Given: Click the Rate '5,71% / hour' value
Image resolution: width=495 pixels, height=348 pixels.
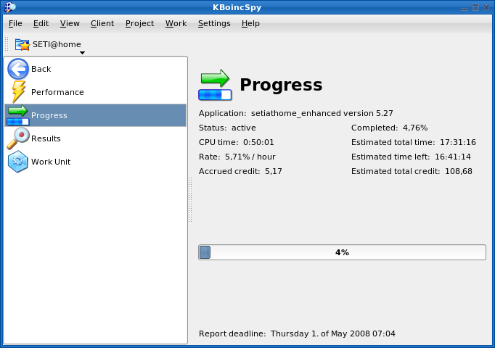Looking at the screenshot, I should point(250,157).
